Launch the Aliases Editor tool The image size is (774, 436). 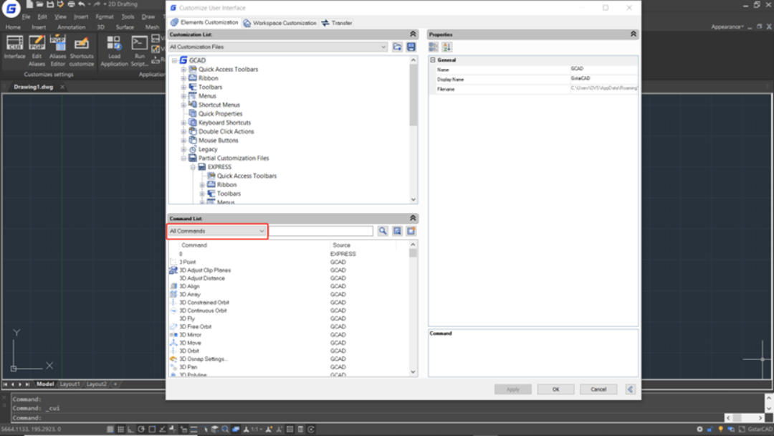[58, 50]
